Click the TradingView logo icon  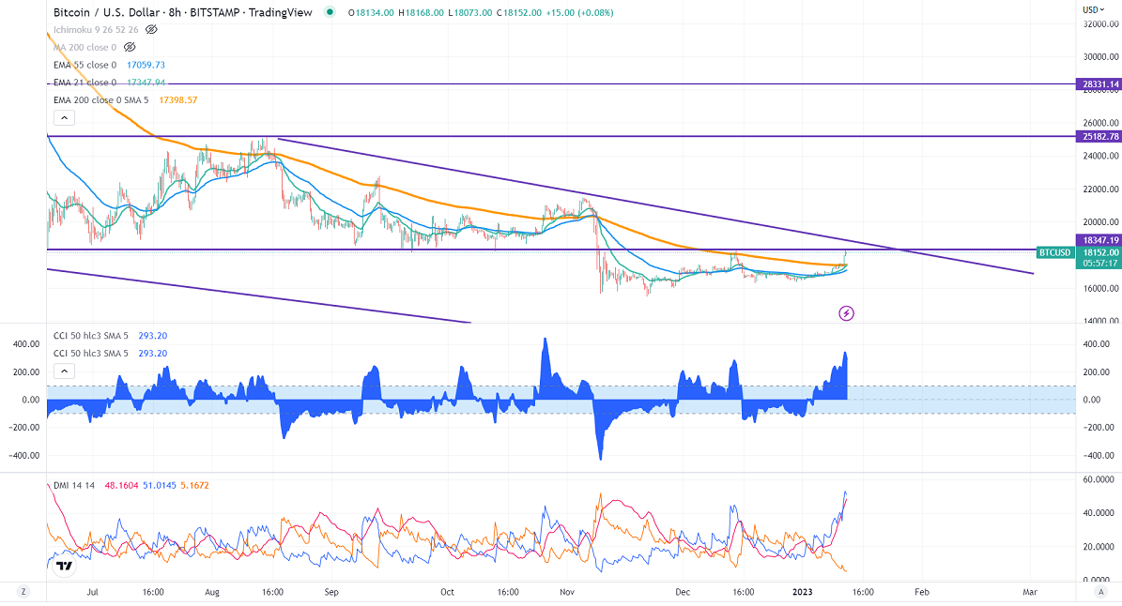pos(64,566)
